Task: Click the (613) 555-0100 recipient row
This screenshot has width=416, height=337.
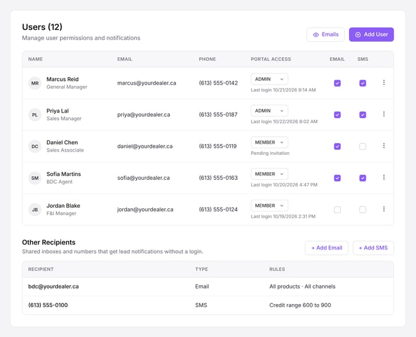Action: 208,305
